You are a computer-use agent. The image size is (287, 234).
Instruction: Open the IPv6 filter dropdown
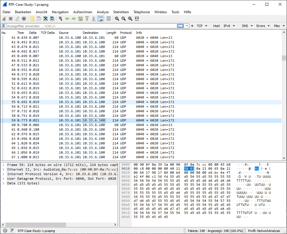229,26
